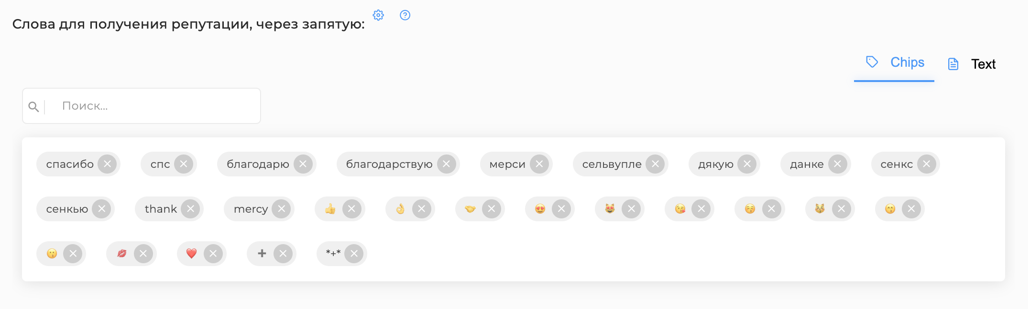Remove the 'спасибо' chip
This screenshot has height=309, width=1030.
tap(107, 164)
